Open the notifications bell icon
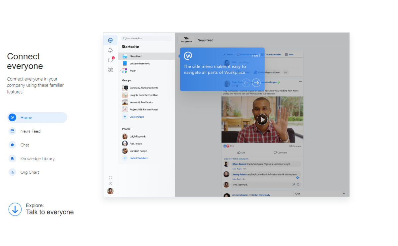This screenshot has height=246, width=398. (110, 50)
